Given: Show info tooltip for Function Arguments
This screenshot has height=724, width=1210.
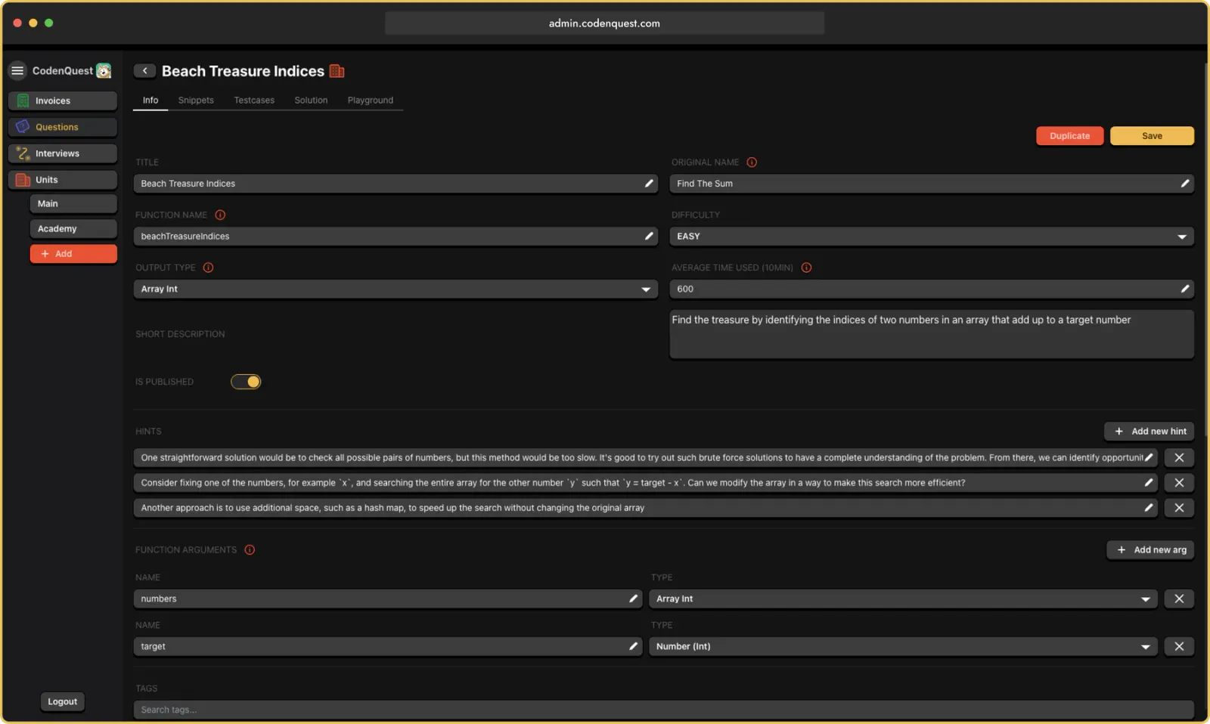Looking at the screenshot, I should tap(250, 549).
